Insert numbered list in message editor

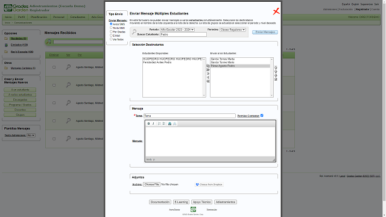[159, 124]
